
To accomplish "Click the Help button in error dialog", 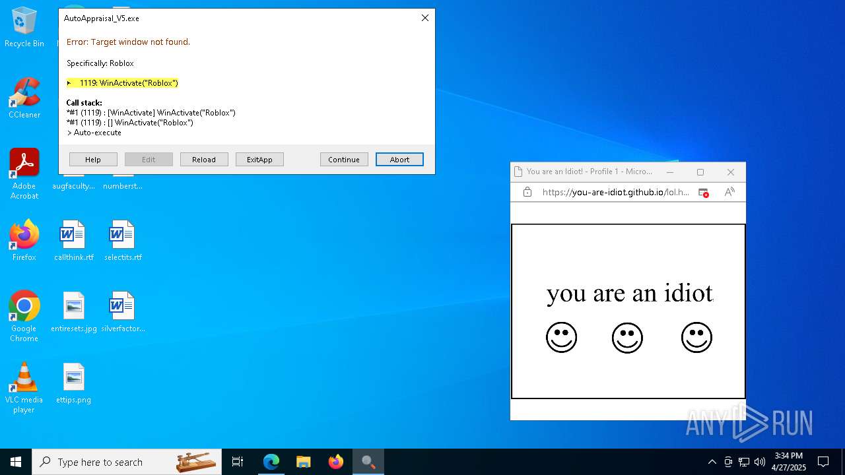I will 93,160.
